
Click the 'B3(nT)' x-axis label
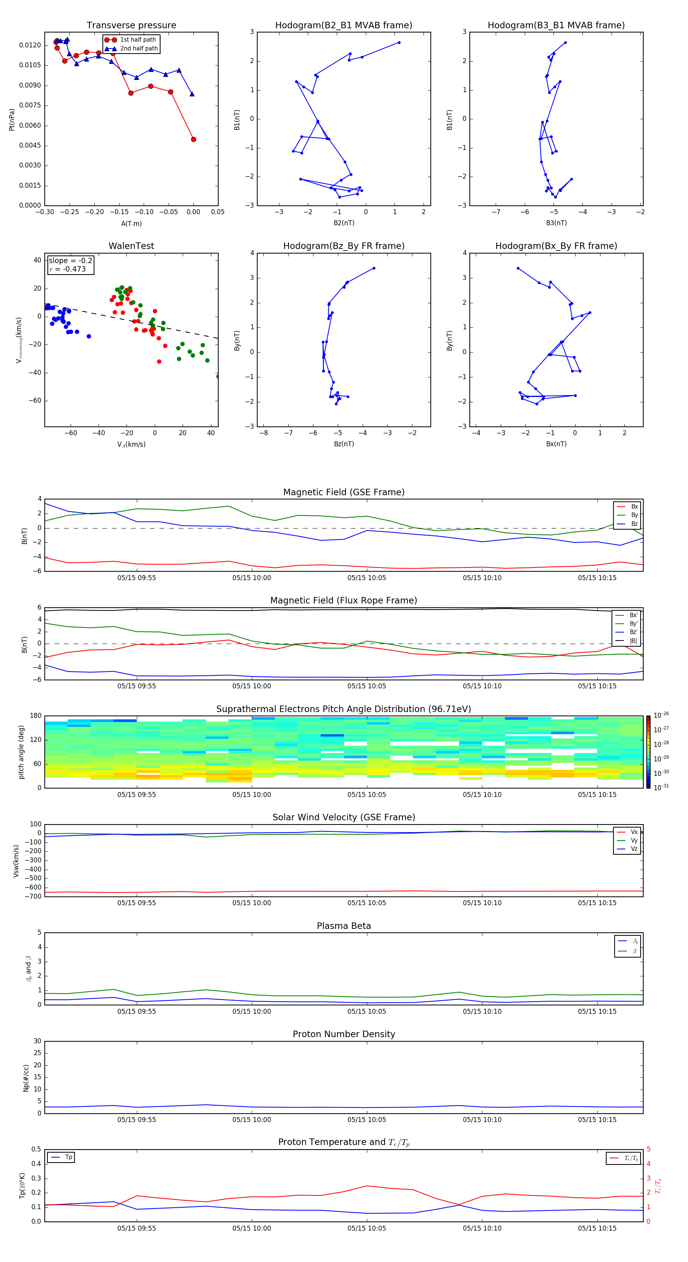pyautogui.click(x=556, y=223)
